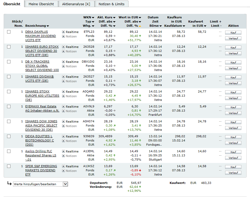Switch to the Meine Übersicht tab
The width and height of the screenshot is (250, 197).
pyautogui.click(x=41, y=4)
